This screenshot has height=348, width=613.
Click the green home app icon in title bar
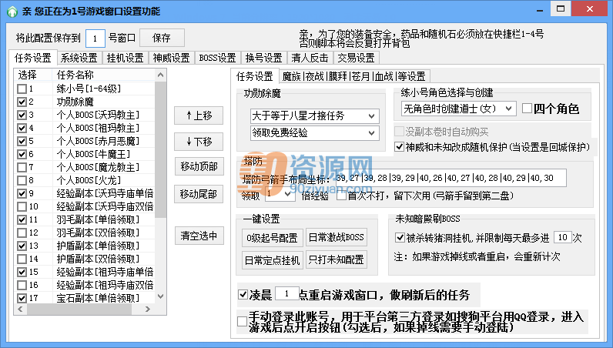point(12,12)
